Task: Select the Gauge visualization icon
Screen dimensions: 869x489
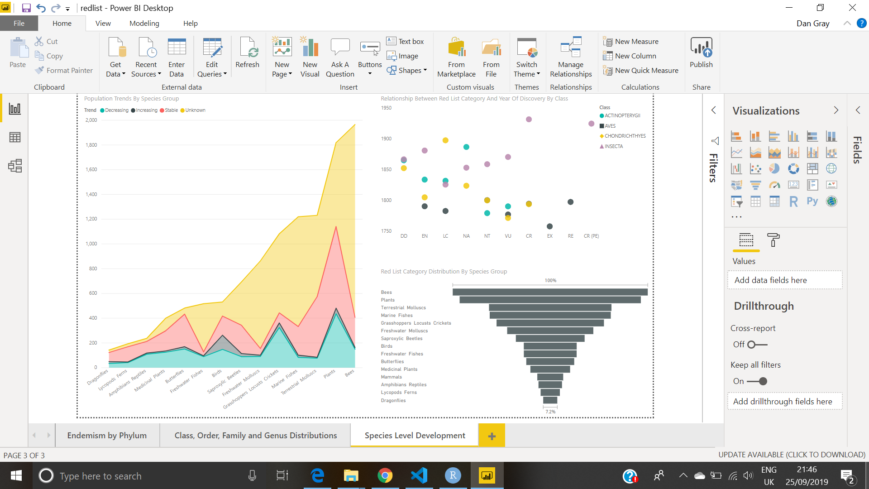Action: [774, 185]
